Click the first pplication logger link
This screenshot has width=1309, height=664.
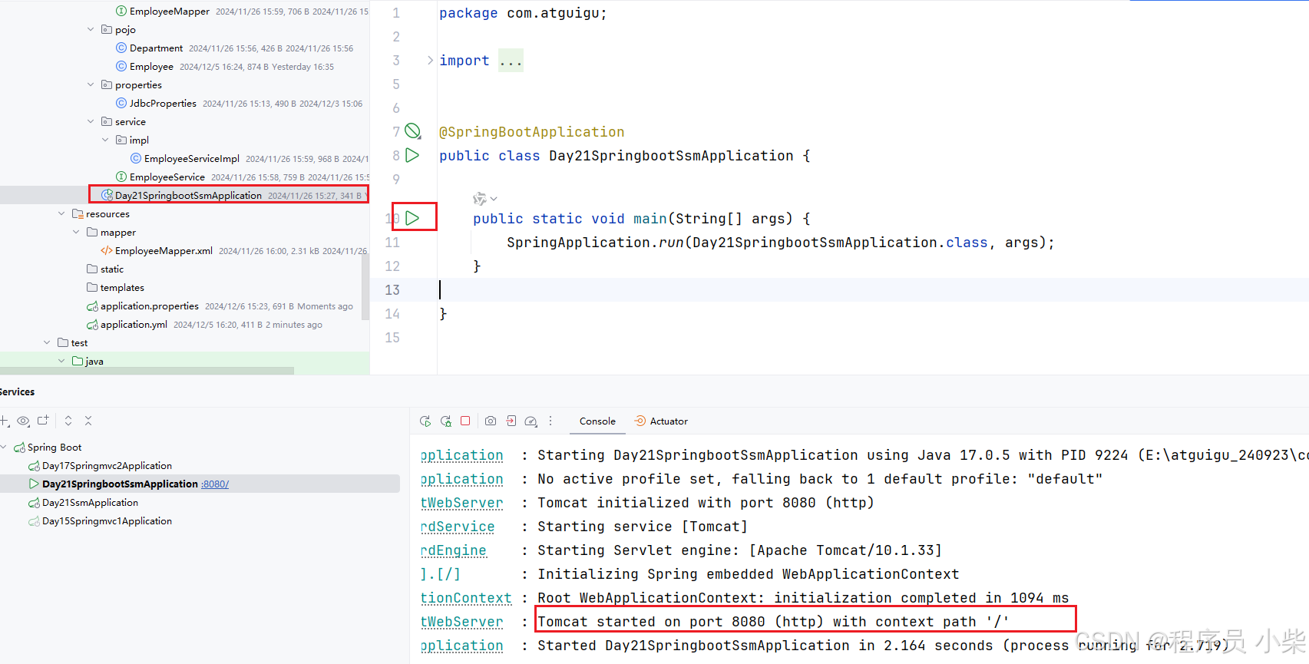[462, 455]
